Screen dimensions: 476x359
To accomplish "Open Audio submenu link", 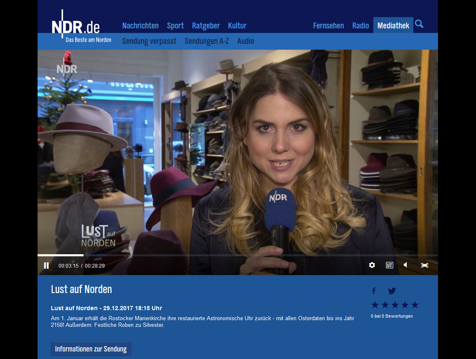I will coord(246,41).
